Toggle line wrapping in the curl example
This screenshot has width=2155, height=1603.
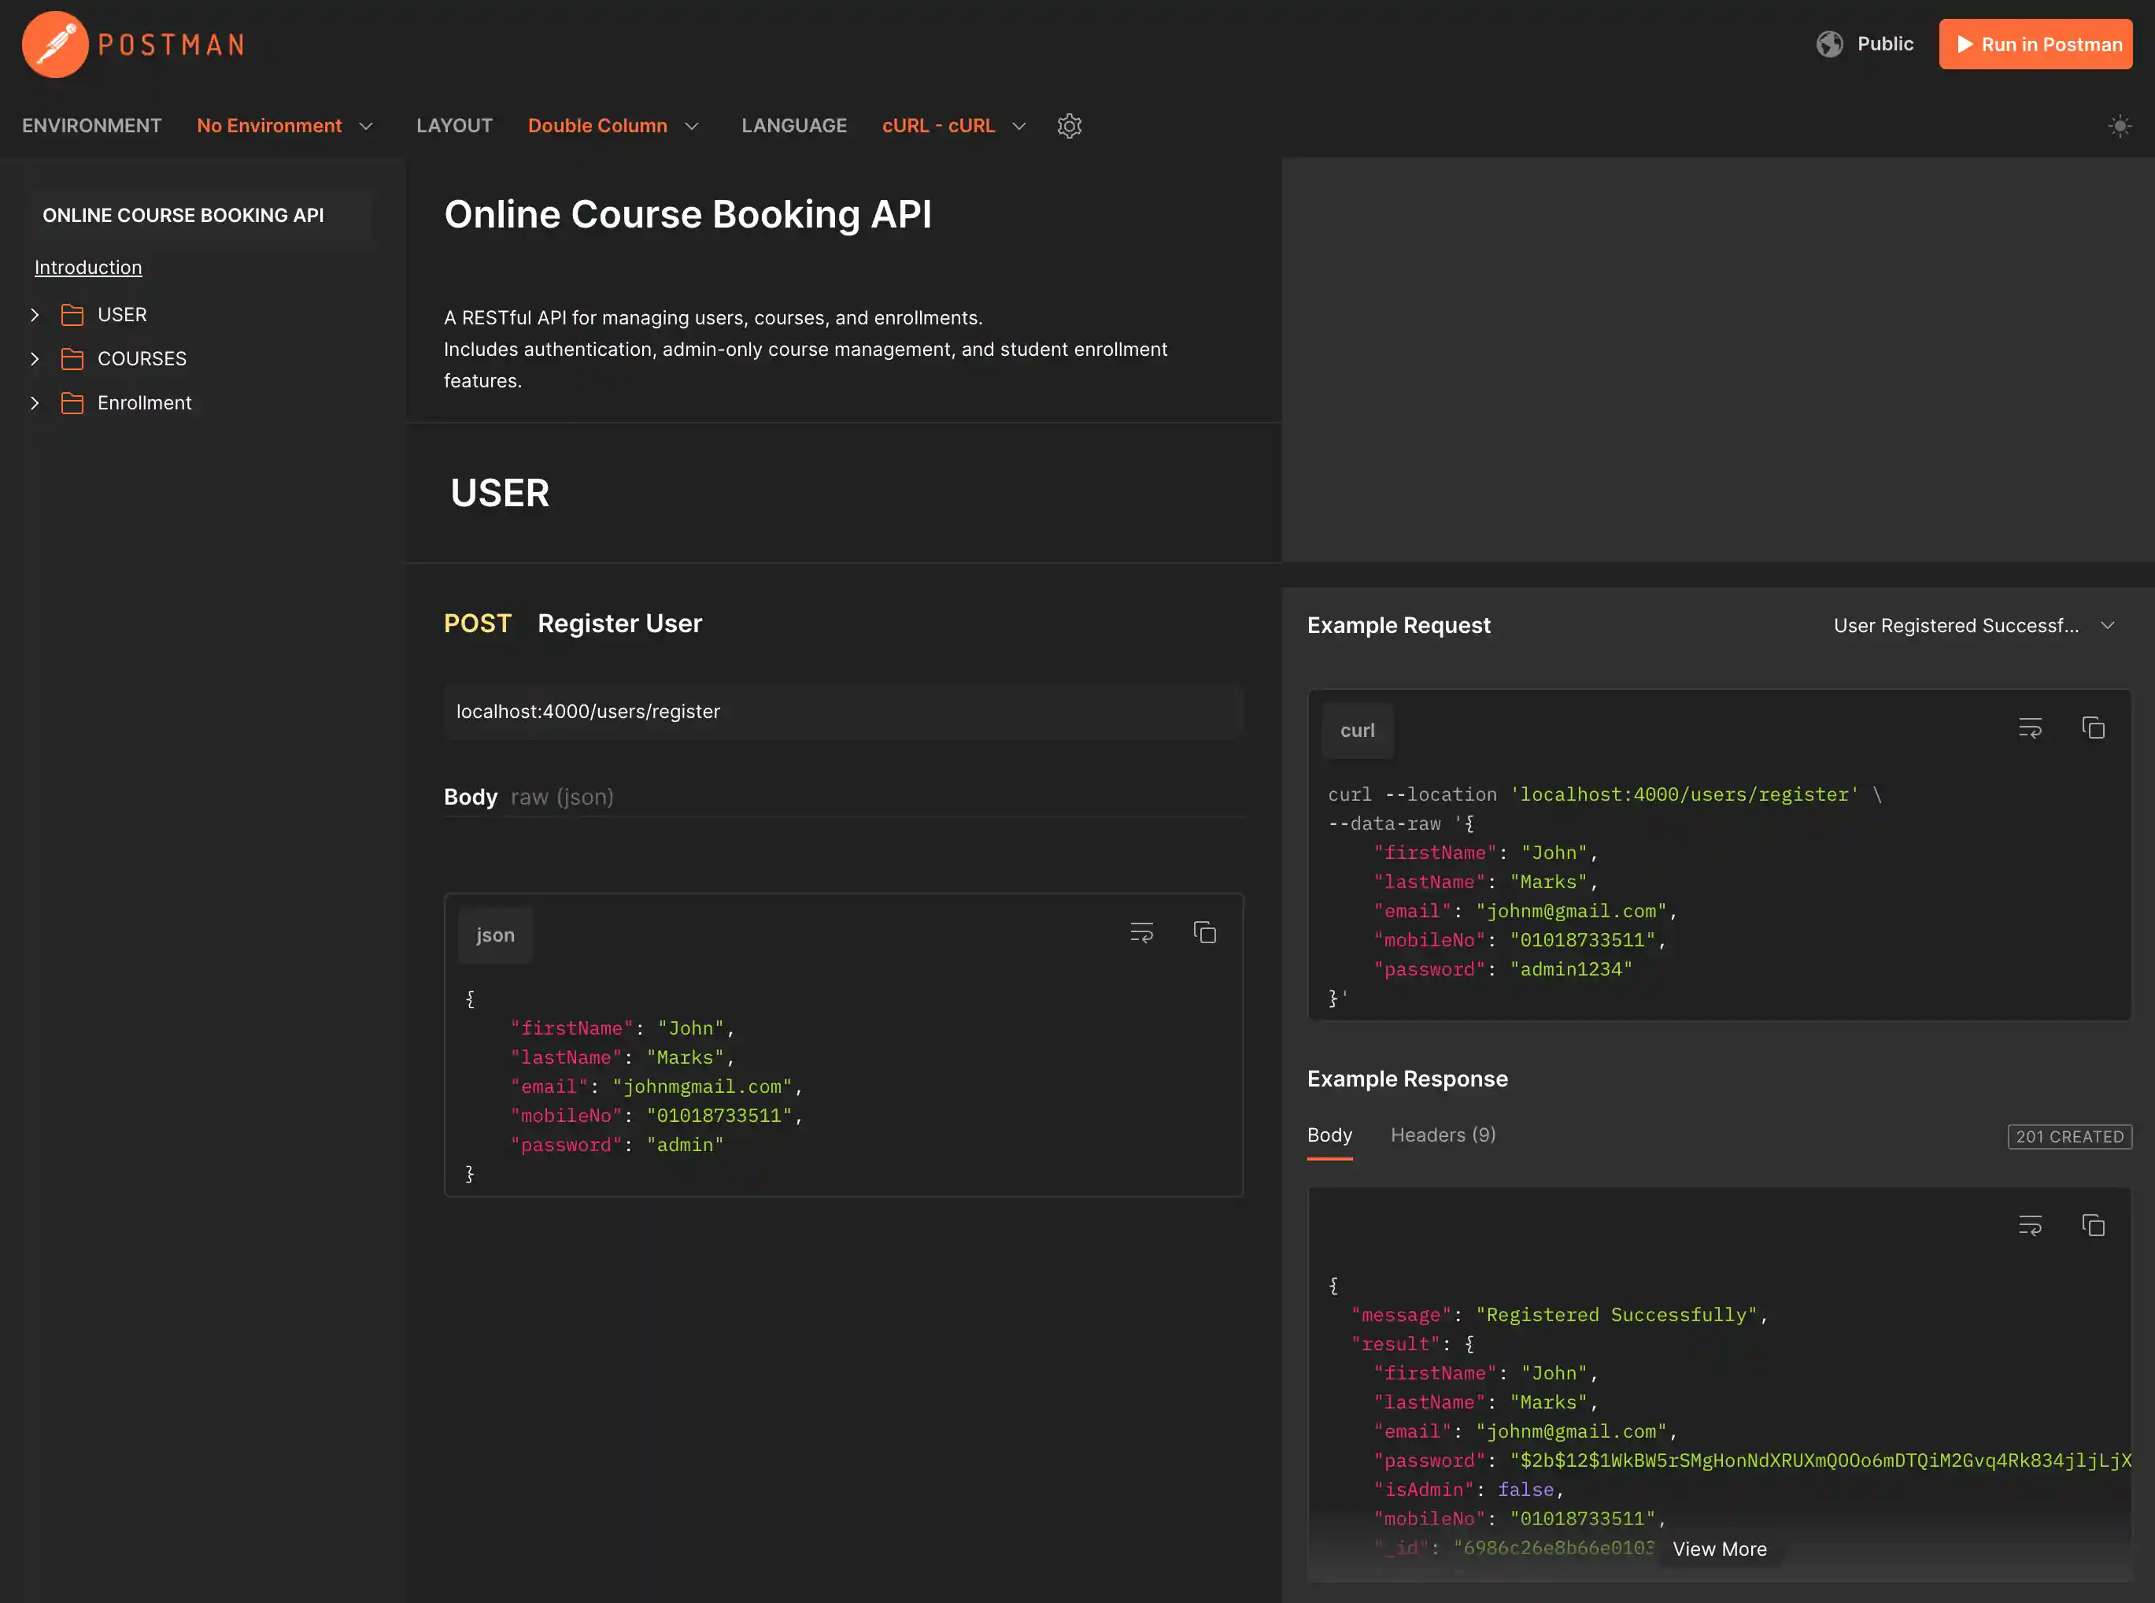[2030, 727]
